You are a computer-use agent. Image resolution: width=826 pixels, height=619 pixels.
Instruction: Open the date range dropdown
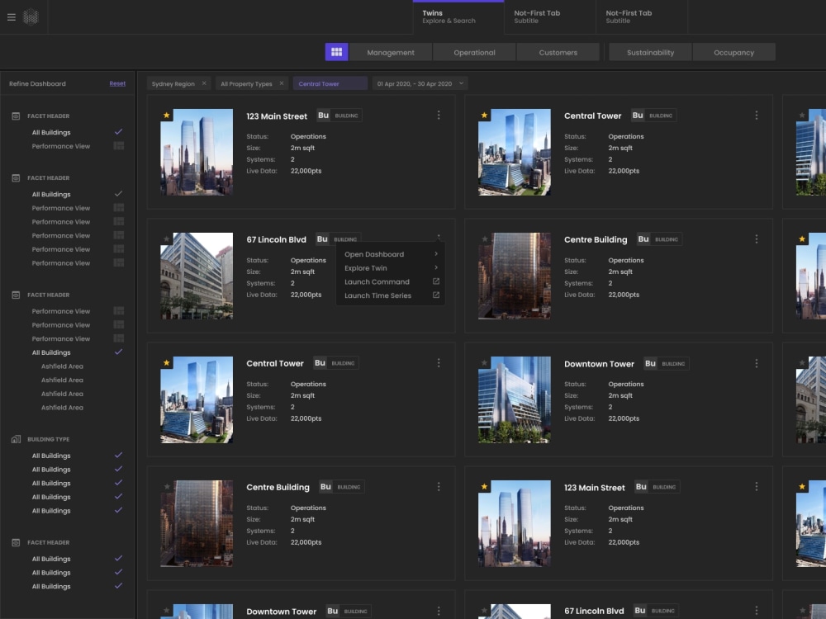420,83
